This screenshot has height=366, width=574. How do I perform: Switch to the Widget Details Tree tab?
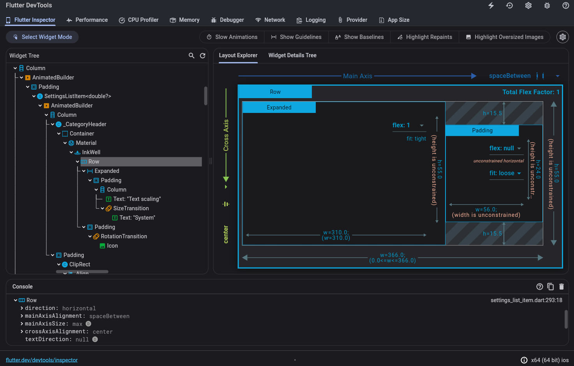pos(292,55)
